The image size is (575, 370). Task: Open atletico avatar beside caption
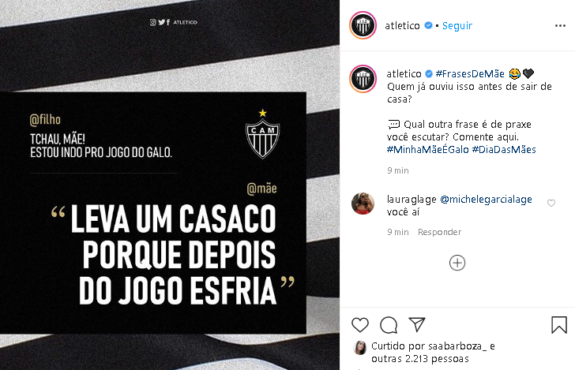pos(363,79)
